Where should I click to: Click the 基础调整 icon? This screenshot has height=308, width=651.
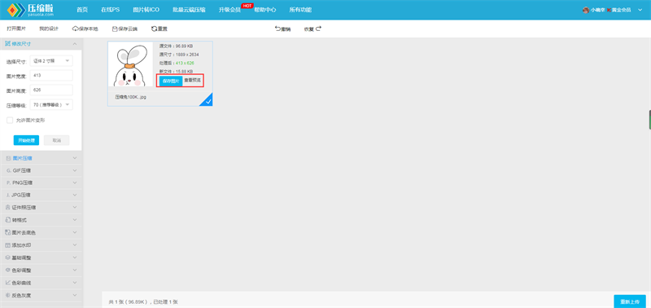pos(8,257)
